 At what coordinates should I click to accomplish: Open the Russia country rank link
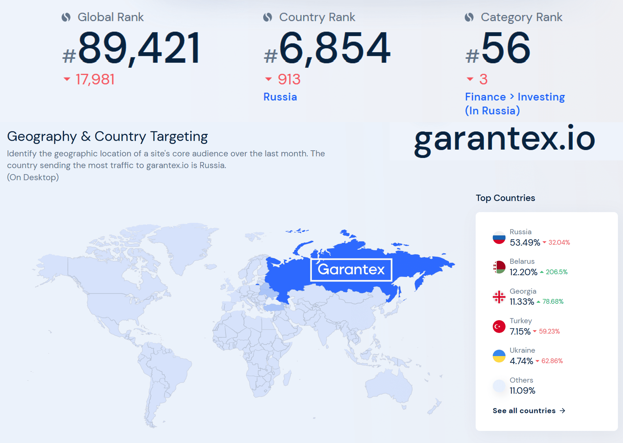point(280,97)
